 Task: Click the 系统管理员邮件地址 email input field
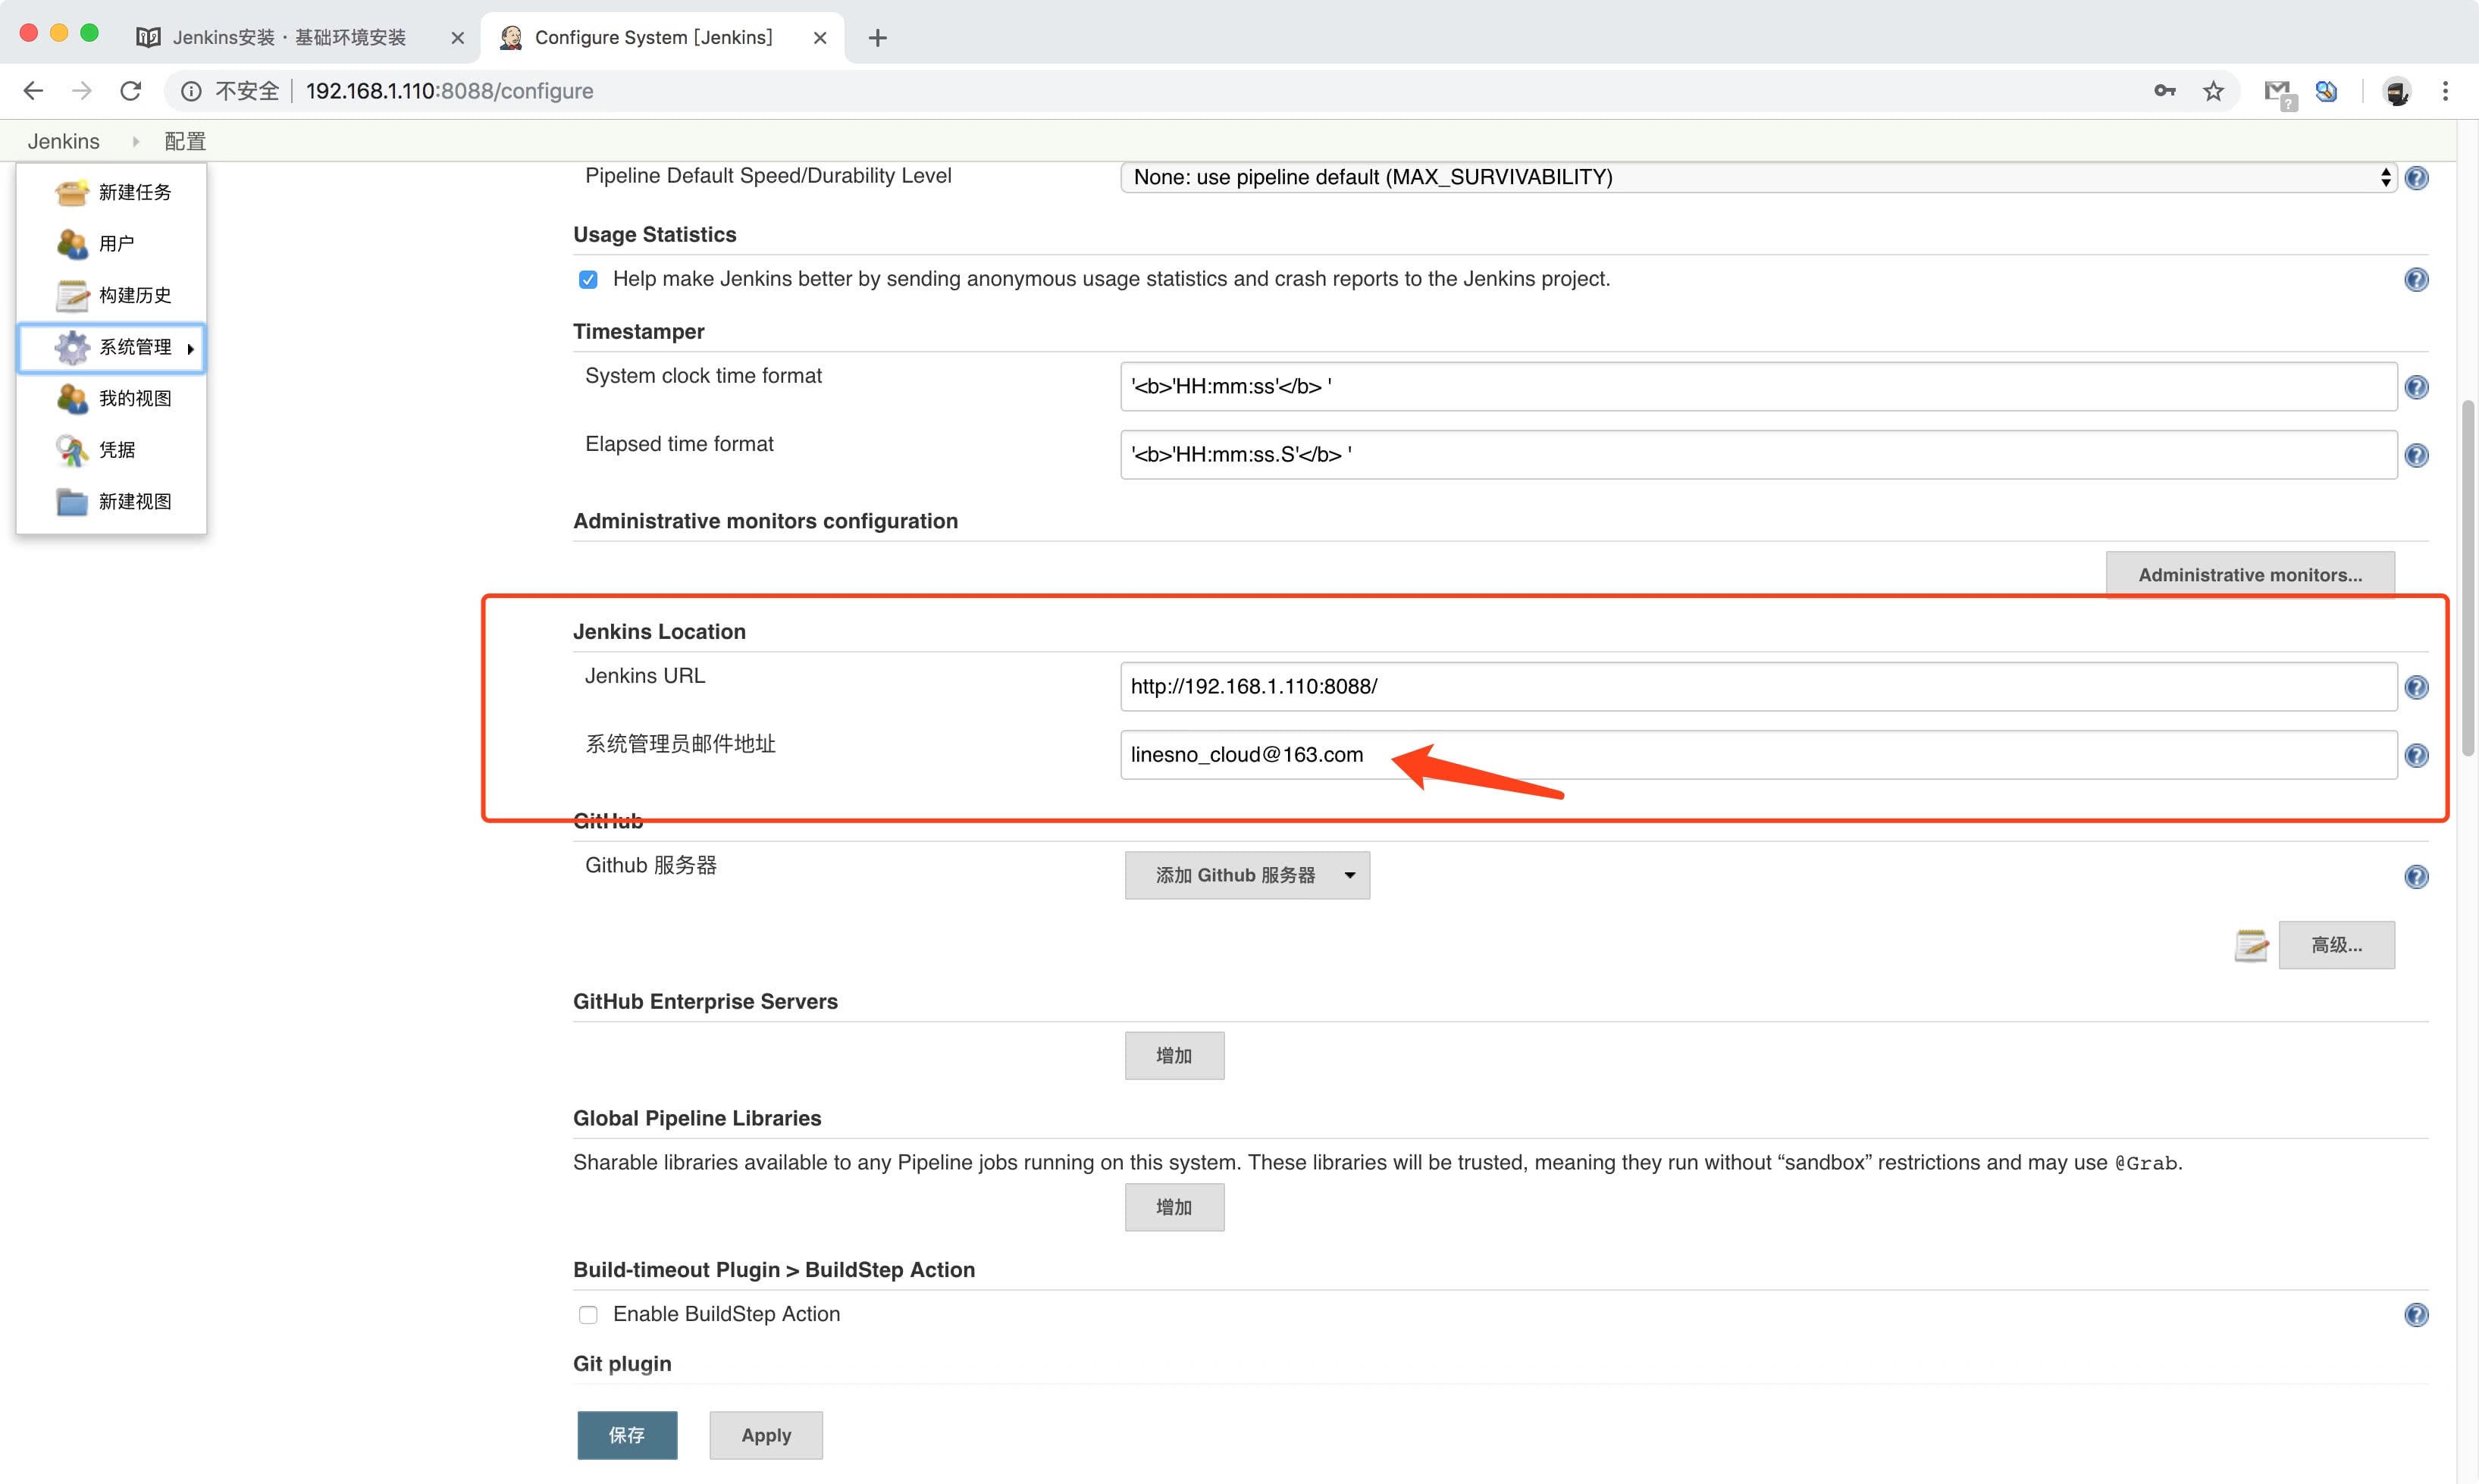coord(1757,755)
